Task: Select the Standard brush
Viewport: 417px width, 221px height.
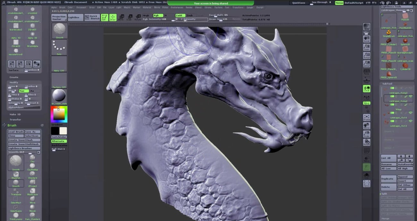Action: (32, 175)
